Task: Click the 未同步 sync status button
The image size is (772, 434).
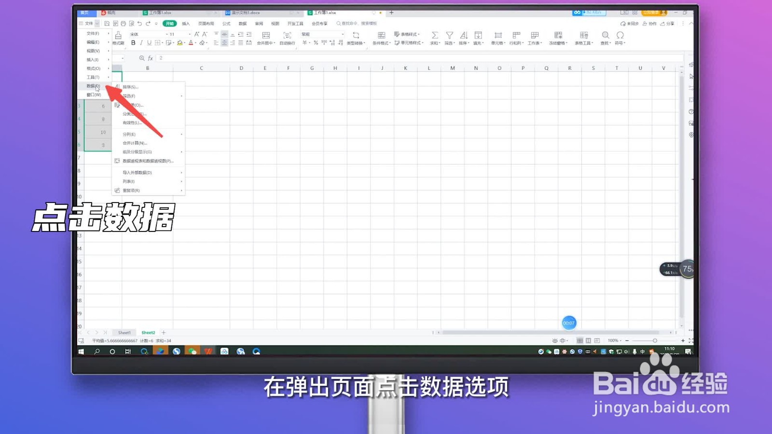Action: pos(630,23)
